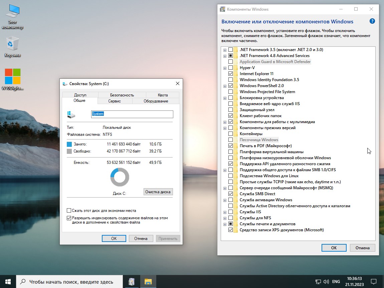Open File Explorer from taskbar
The width and height of the screenshot is (384, 288).
(148, 282)
